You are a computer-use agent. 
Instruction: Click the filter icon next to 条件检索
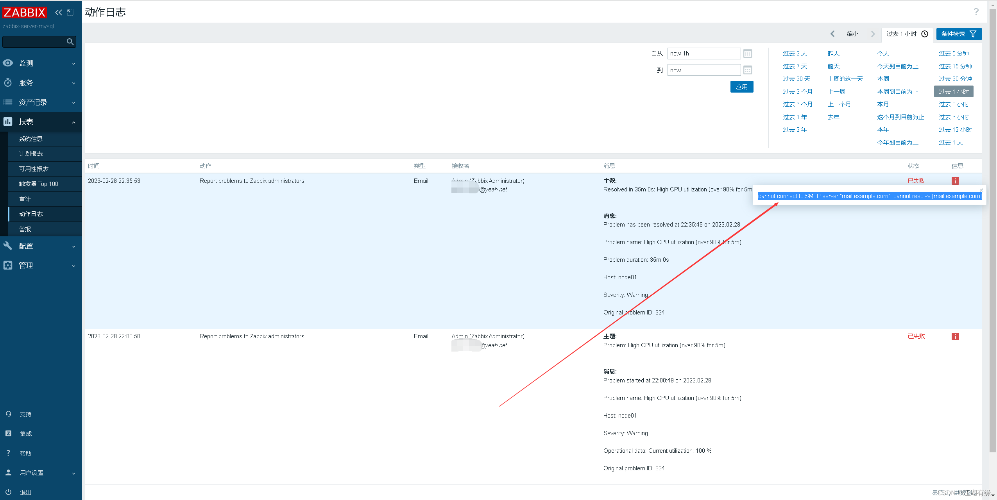coord(974,34)
